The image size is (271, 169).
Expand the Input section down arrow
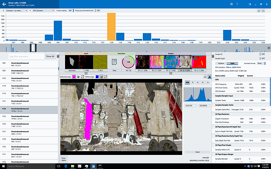86,73
